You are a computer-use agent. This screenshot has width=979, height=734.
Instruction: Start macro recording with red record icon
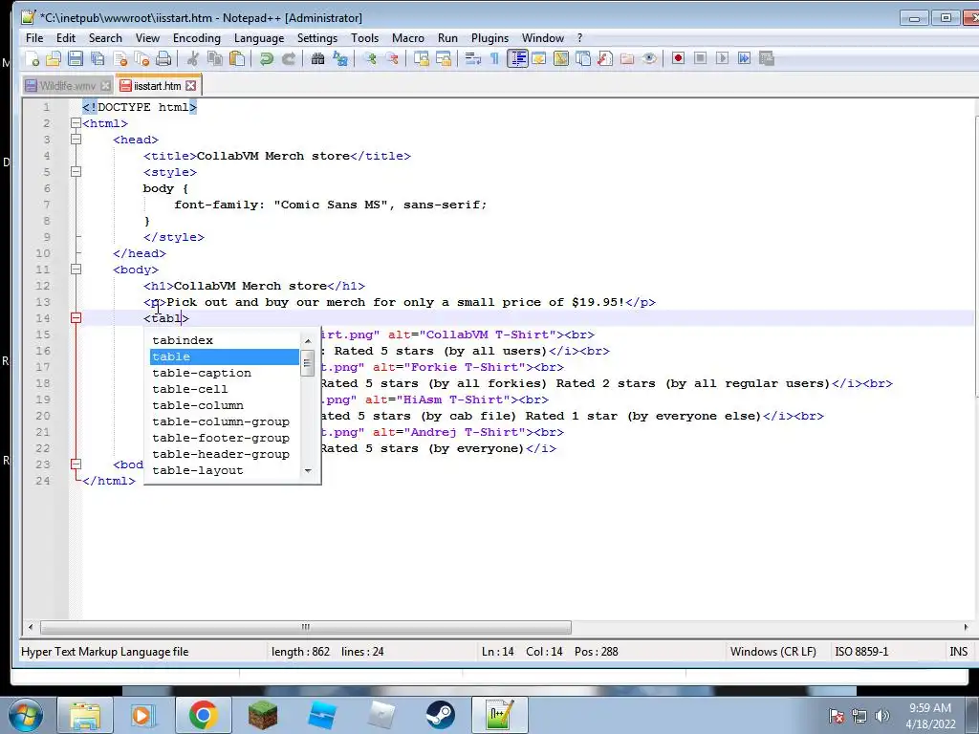(x=678, y=58)
